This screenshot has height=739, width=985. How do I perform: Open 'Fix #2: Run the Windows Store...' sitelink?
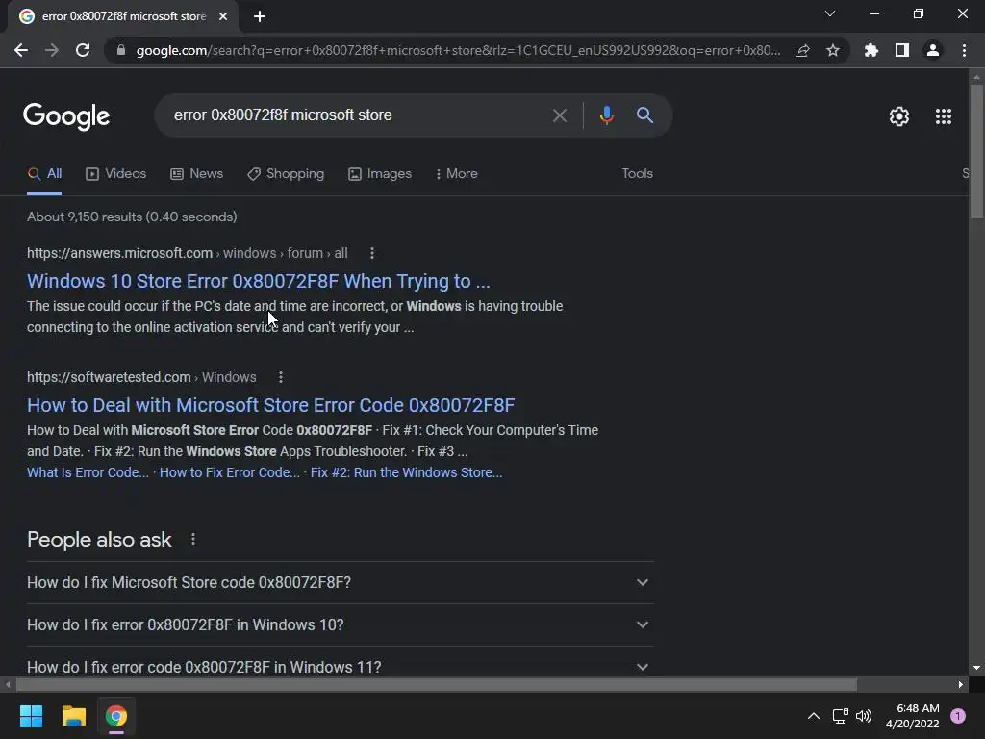click(x=407, y=472)
